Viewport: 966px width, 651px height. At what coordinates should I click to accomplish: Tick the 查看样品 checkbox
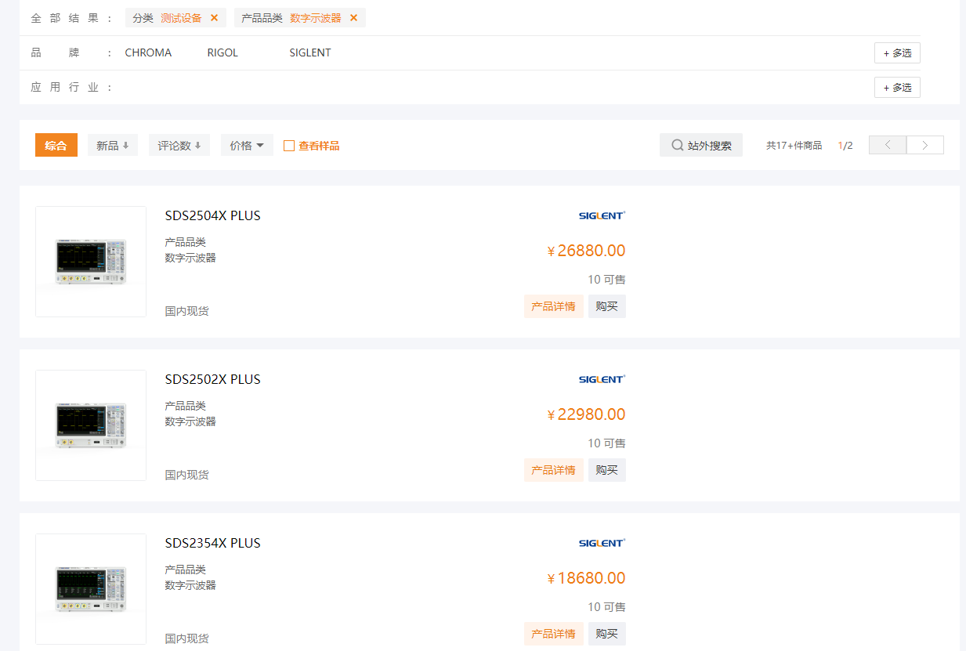point(289,146)
